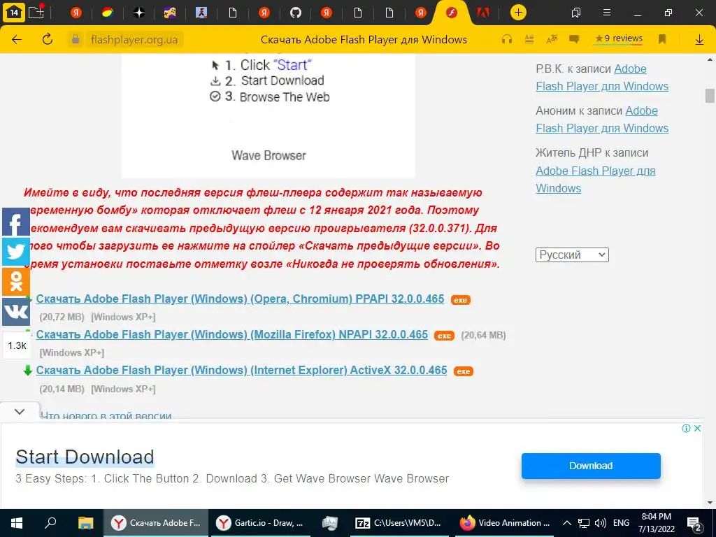Viewport: 716px width, 537px height.
Task: Open the tab counter showing 14
Action: pos(14,13)
